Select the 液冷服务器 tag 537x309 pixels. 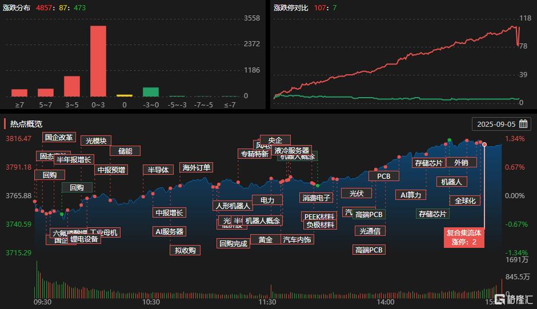292,150
